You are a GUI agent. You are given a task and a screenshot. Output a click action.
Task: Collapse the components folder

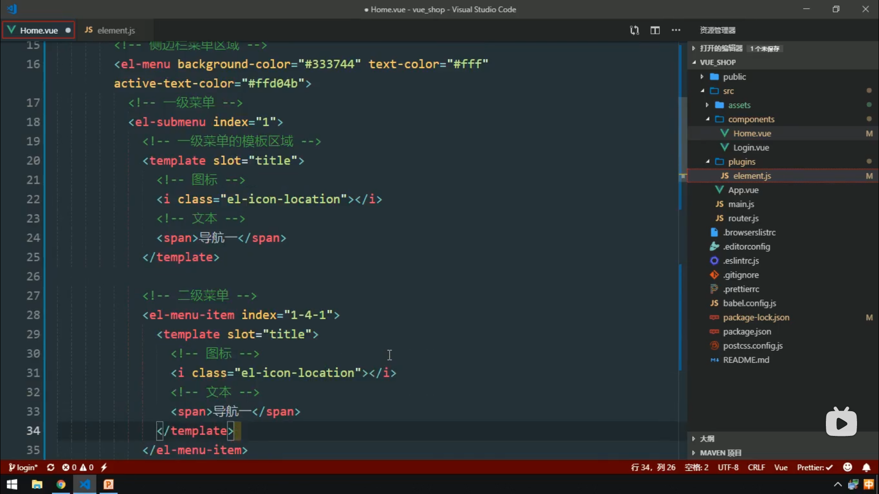[707, 119]
